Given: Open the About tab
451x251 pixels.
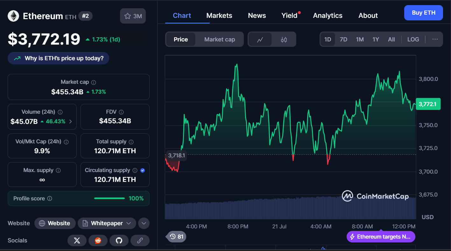Looking at the screenshot, I should point(368,16).
